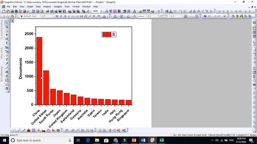
Task: Toggle Italic text formatting
Action: pos(61,16)
